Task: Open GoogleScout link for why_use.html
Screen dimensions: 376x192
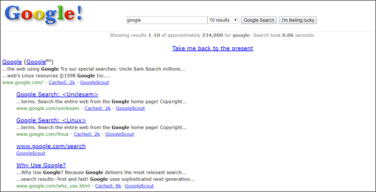Action: pyautogui.click(x=139, y=186)
